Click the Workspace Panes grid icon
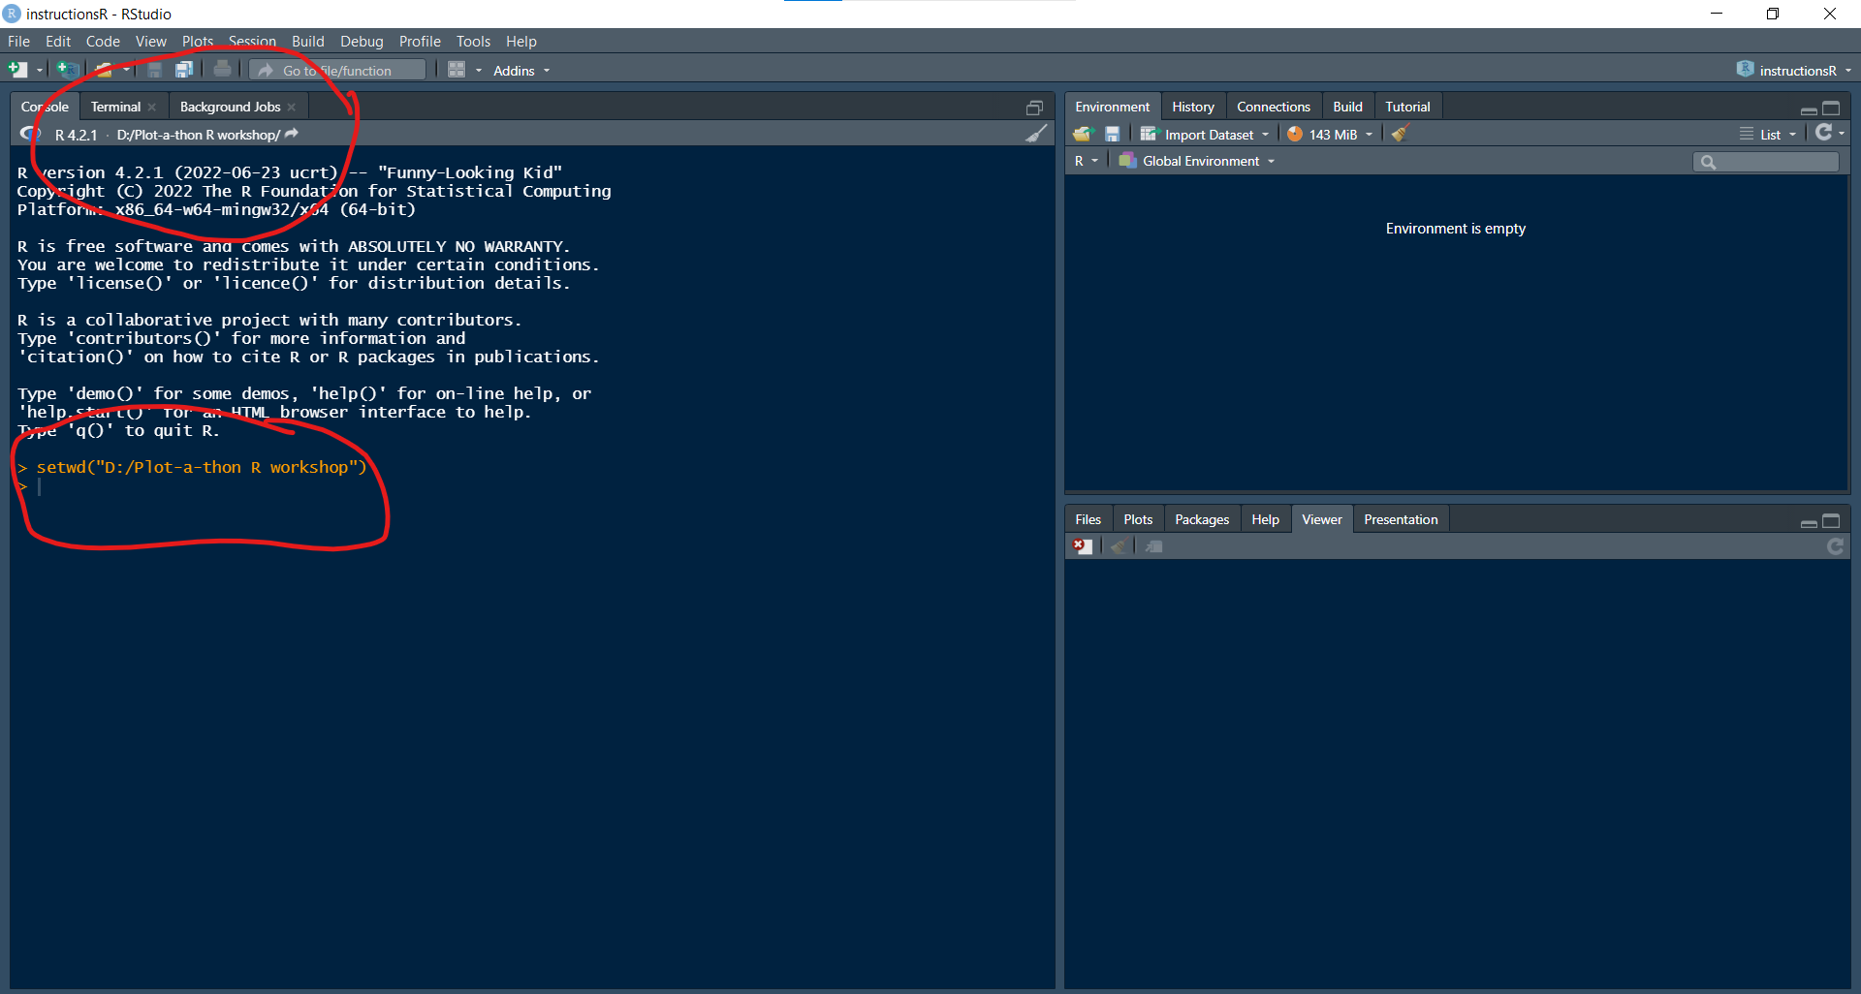Screen dimensions: 1861x994 pos(457,70)
